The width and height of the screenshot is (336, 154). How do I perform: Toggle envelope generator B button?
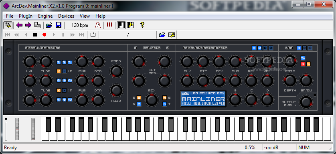[x=259, y=48]
